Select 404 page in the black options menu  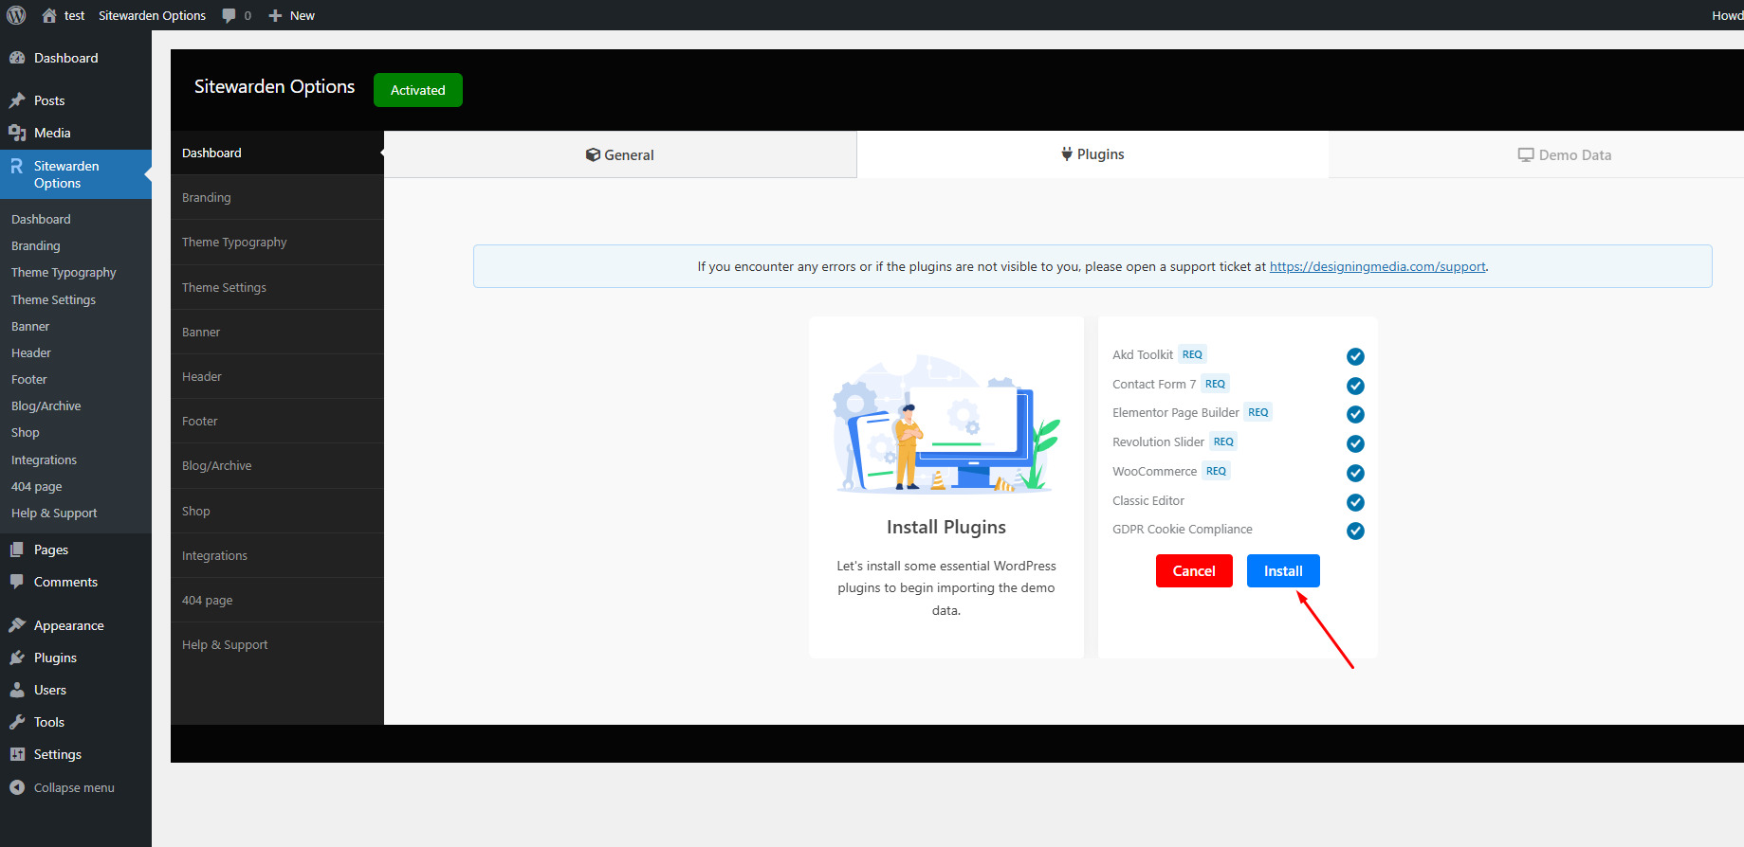tap(277, 600)
